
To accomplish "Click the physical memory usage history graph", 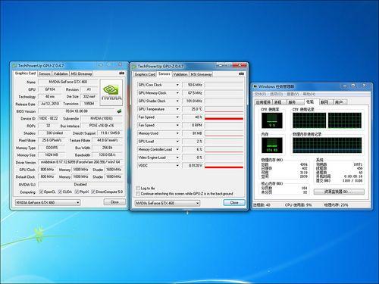I will tap(327, 145).
